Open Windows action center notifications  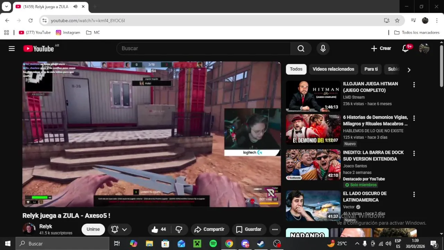point(434,244)
